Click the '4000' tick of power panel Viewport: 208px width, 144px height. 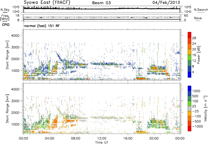coord(15,36)
